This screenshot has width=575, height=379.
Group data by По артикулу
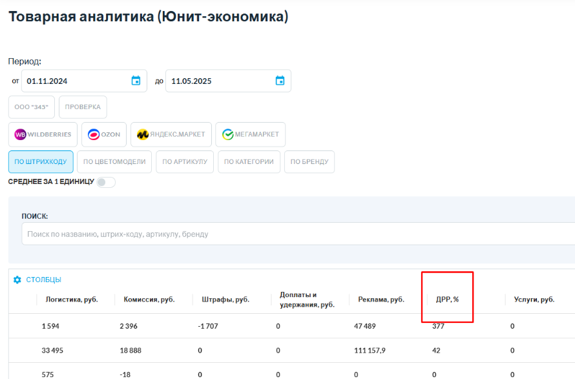tap(185, 161)
